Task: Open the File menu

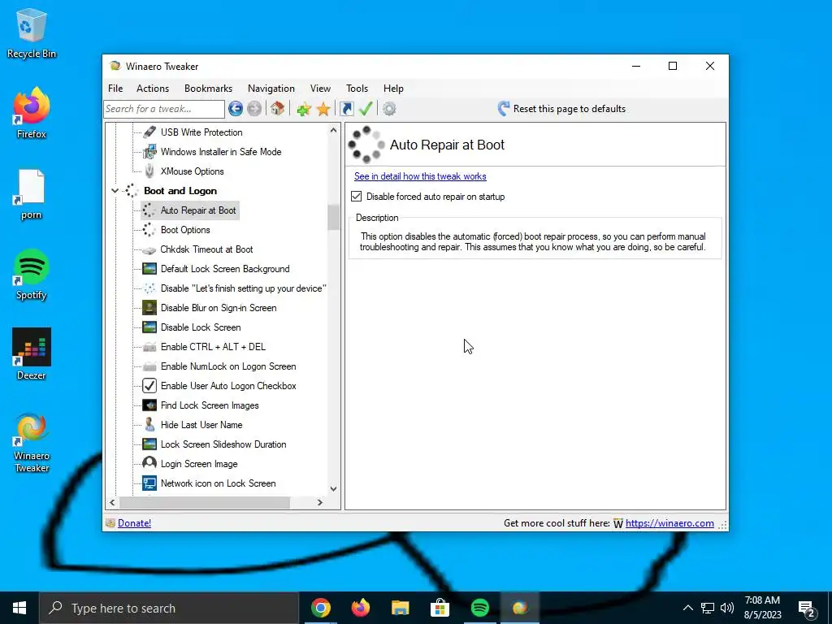Action: [115, 89]
